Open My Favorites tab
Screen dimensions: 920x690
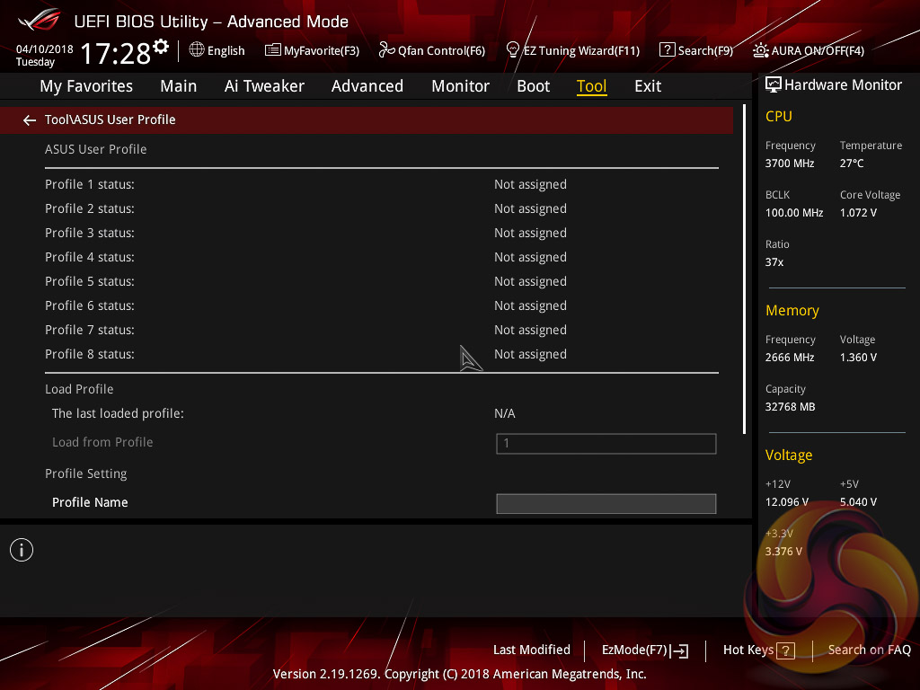tap(86, 86)
